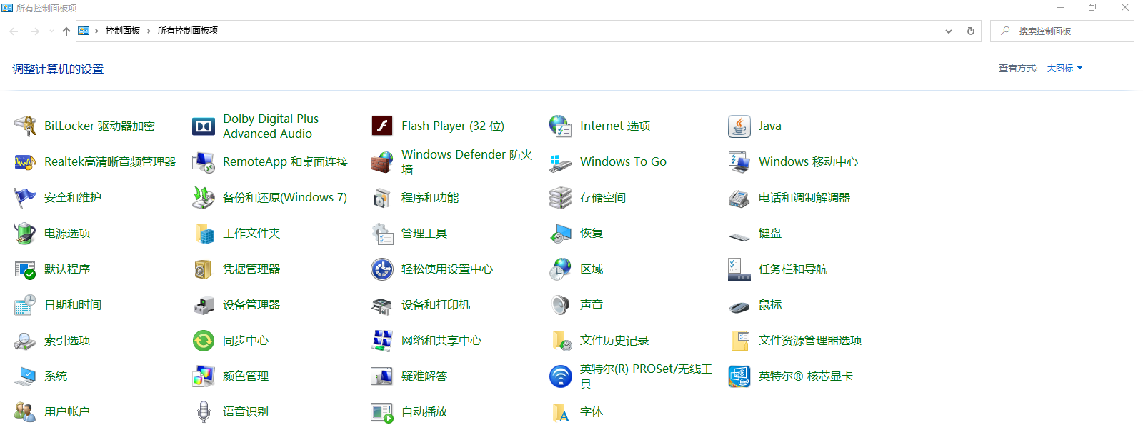Image resolution: width=1143 pixels, height=445 pixels.
Task: Open 程序和功能 icon
Action: 382,198
